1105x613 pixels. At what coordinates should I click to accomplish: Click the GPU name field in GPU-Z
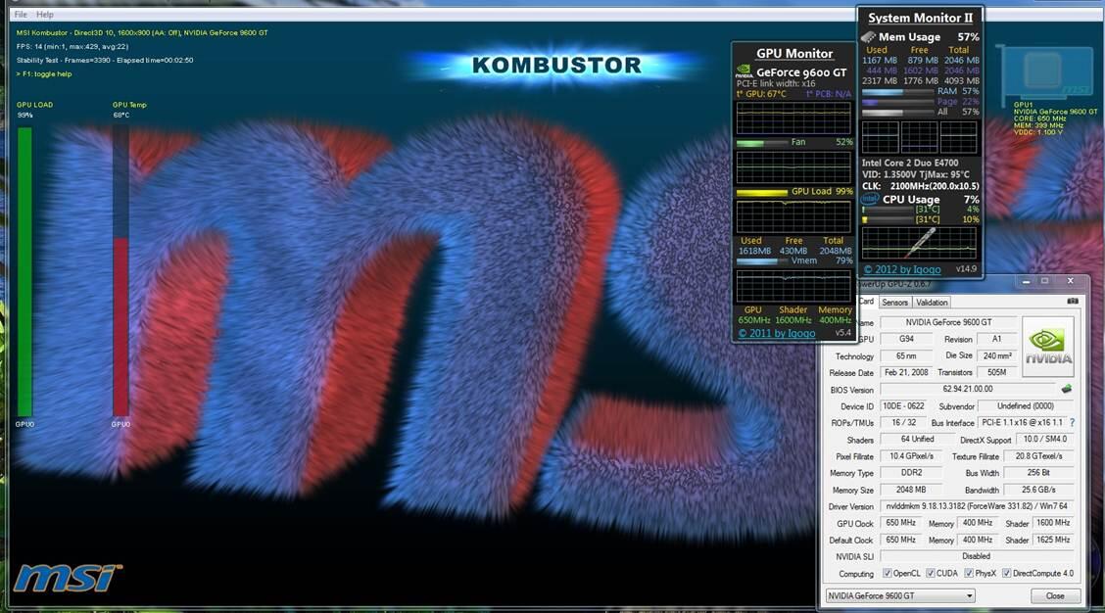[x=948, y=322]
